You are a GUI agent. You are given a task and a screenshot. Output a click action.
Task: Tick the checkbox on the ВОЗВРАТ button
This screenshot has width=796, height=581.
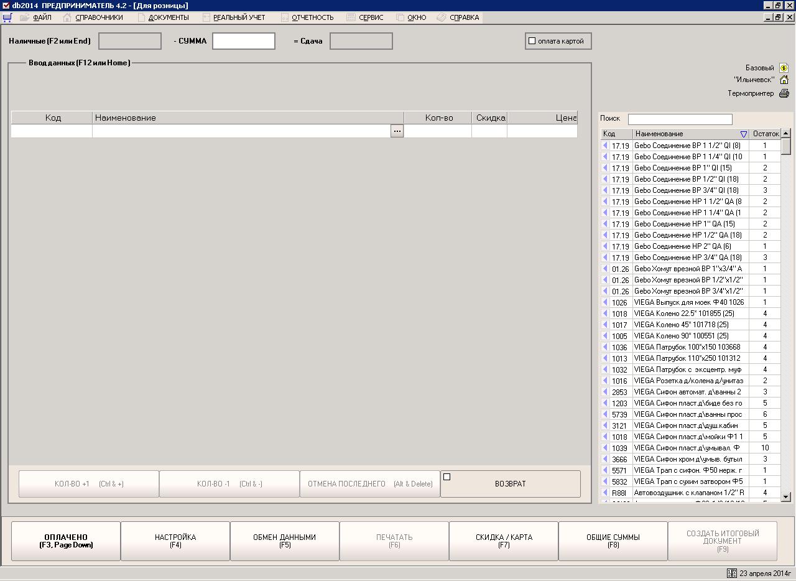(x=447, y=477)
